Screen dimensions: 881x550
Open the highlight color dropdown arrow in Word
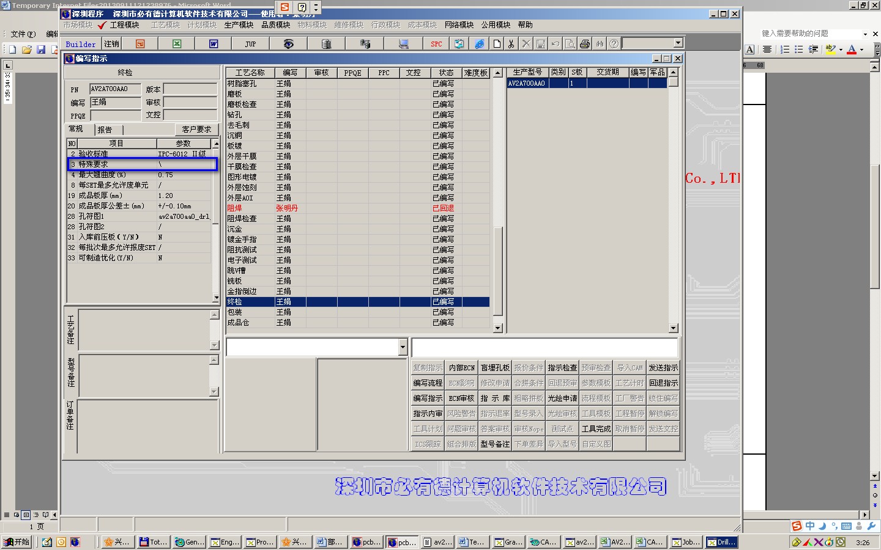(x=841, y=50)
